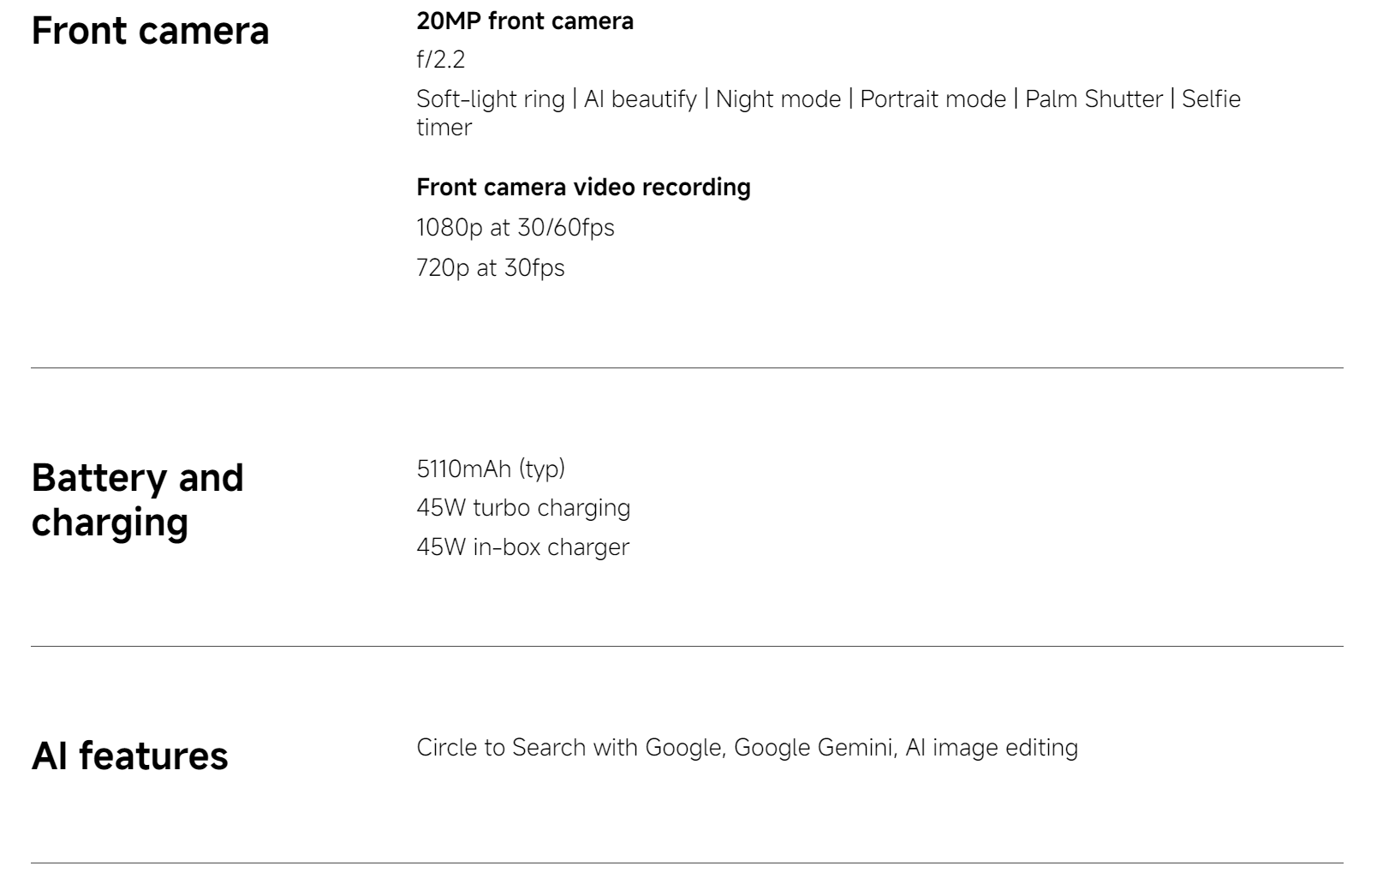Select the 20MP front camera subheading
The height and width of the screenshot is (890, 1395).
tap(525, 21)
